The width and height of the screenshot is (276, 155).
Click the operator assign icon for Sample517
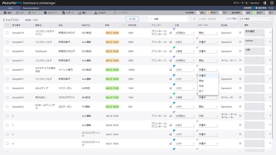coord(240,70)
